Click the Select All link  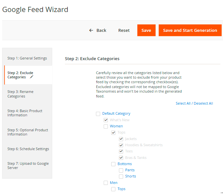[183, 103]
